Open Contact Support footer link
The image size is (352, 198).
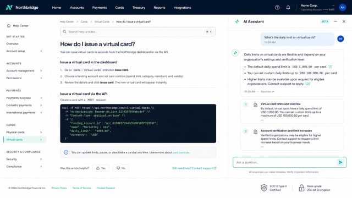pos(106,188)
